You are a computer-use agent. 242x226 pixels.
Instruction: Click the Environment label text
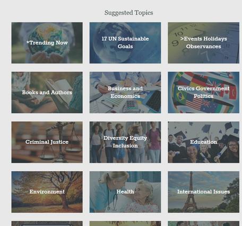point(47,192)
